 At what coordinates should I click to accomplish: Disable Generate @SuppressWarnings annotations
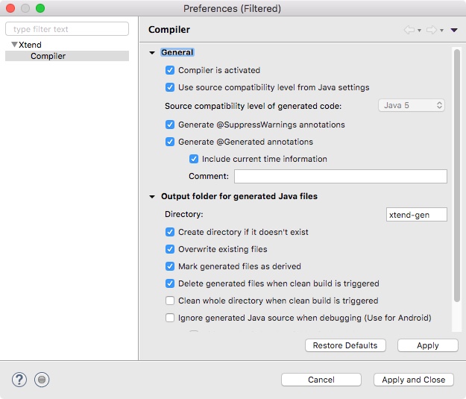(170, 125)
